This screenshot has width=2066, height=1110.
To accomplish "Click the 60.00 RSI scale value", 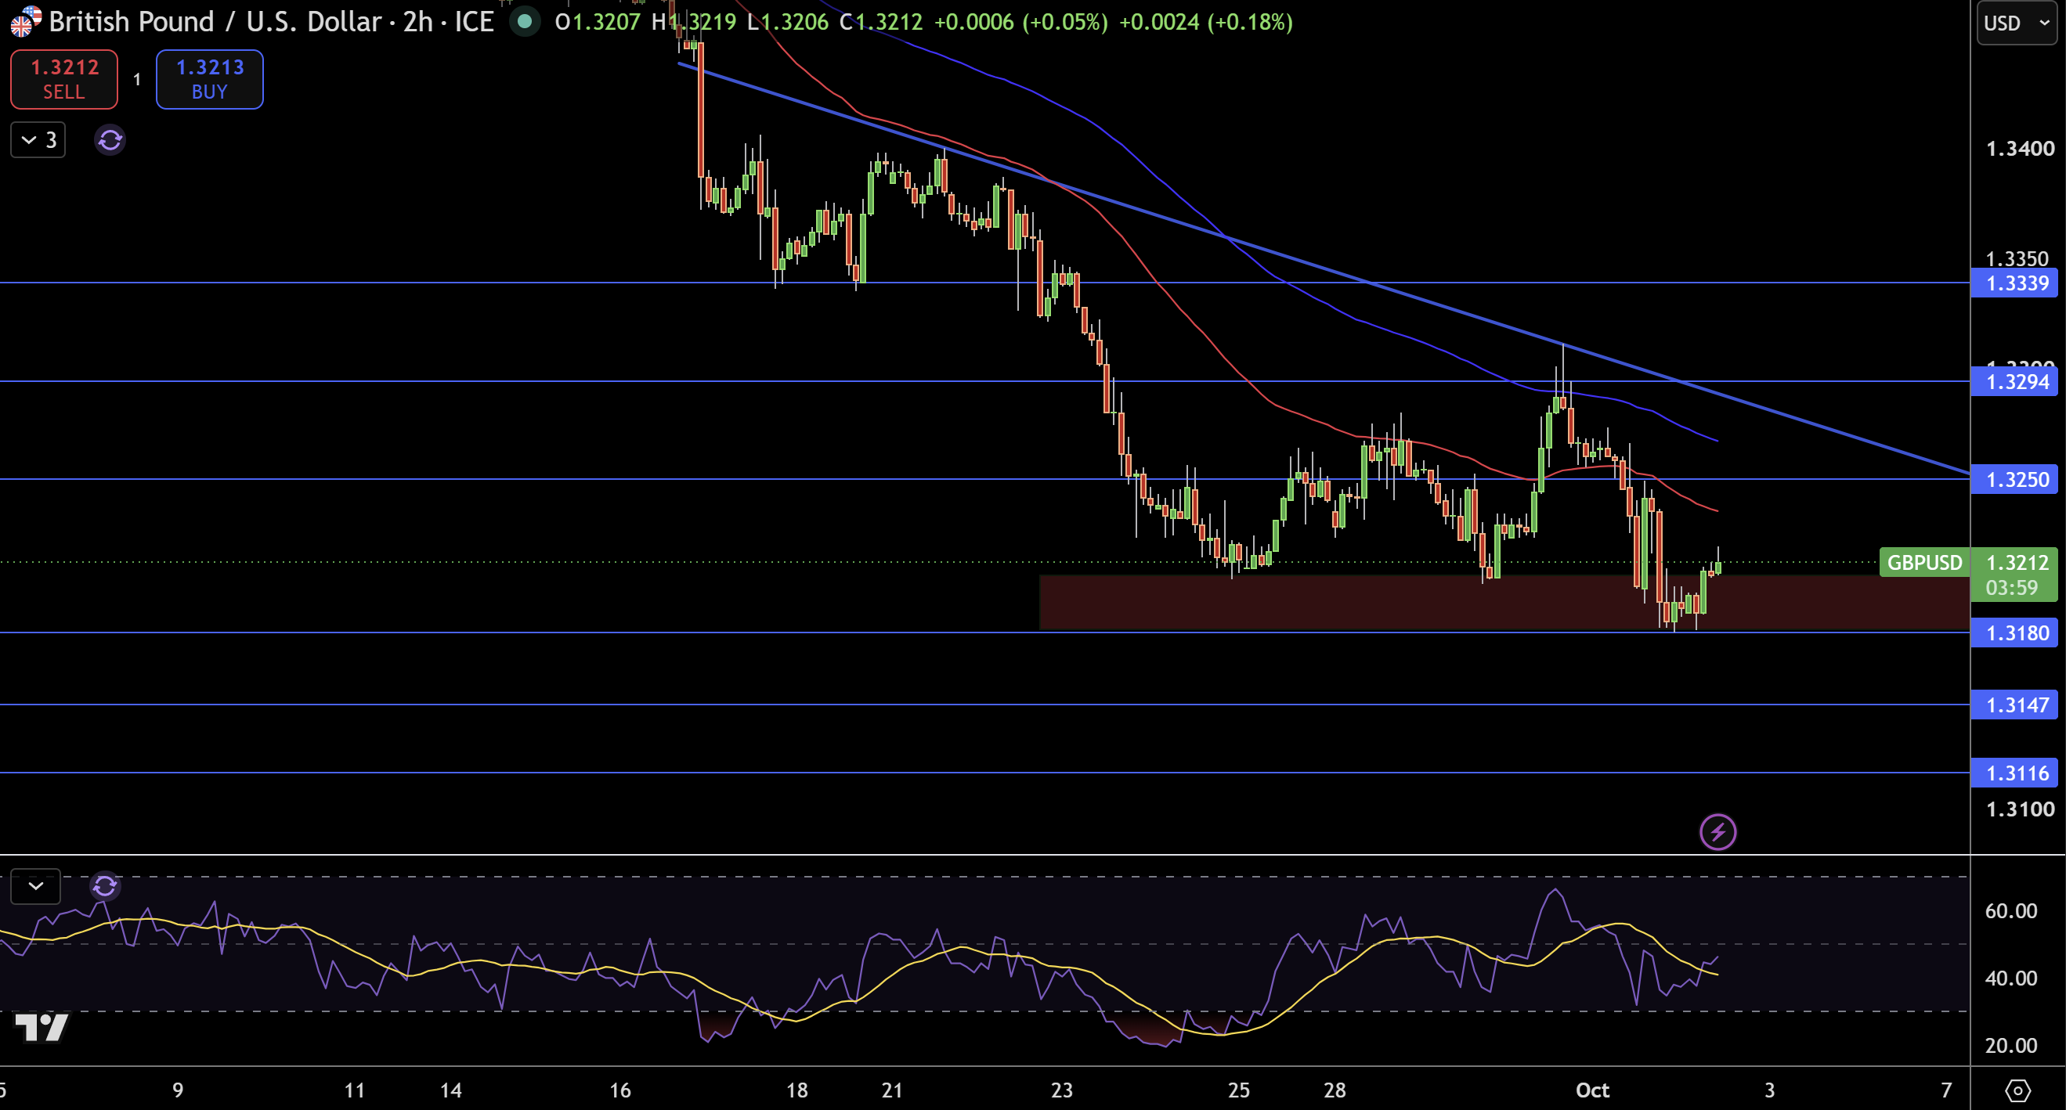I will tap(2010, 910).
